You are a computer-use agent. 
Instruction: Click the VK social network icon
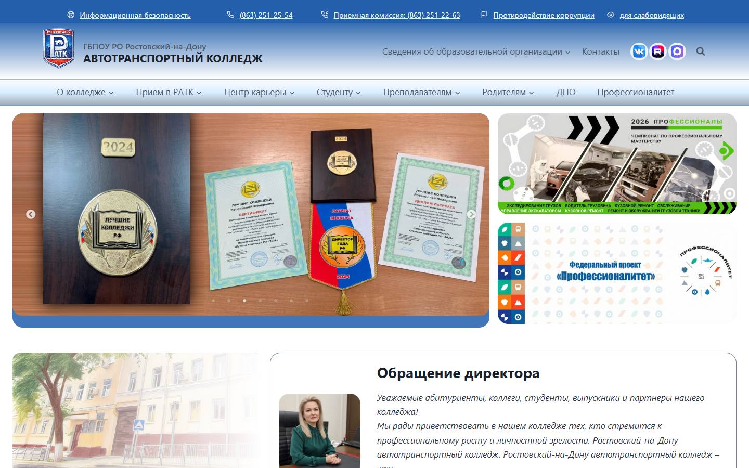[639, 51]
